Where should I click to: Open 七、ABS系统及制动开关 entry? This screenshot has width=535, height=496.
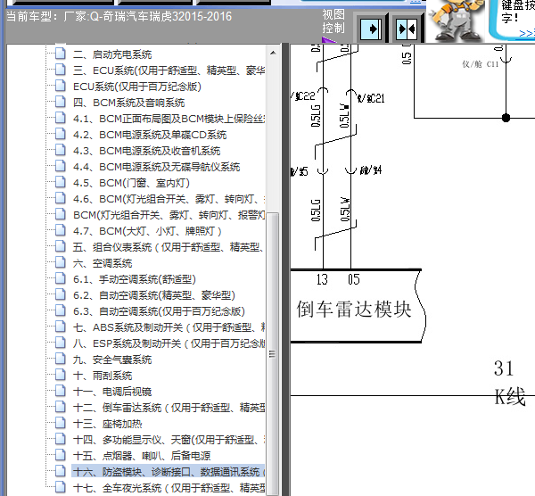point(169,327)
